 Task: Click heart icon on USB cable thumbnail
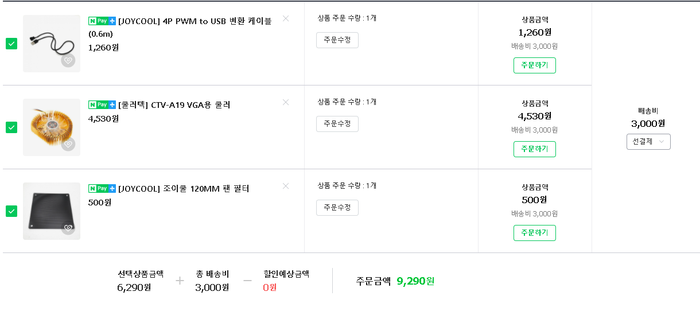pyautogui.click(x=68, y=60)
